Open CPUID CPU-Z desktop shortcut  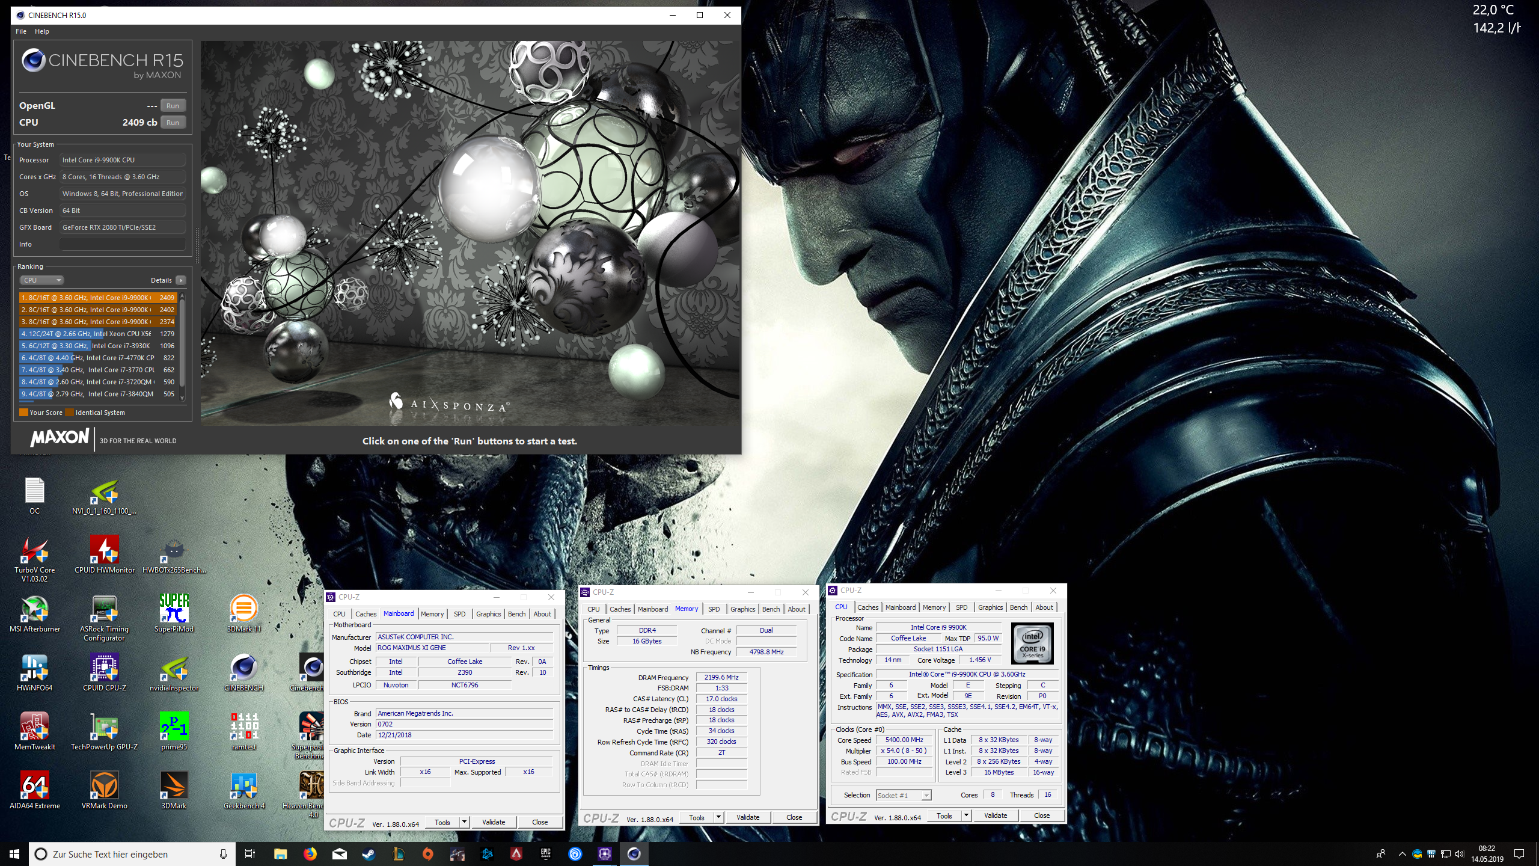104,672
